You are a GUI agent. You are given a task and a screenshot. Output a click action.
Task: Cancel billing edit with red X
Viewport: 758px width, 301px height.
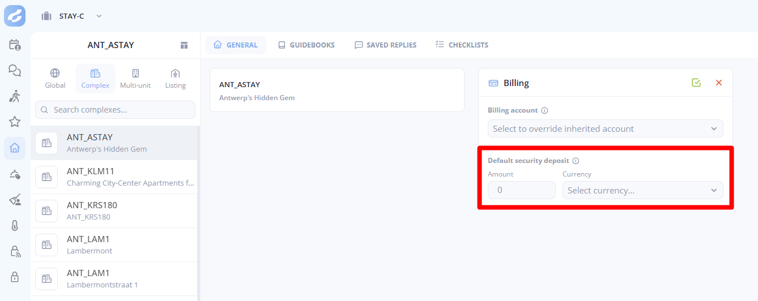719,83
